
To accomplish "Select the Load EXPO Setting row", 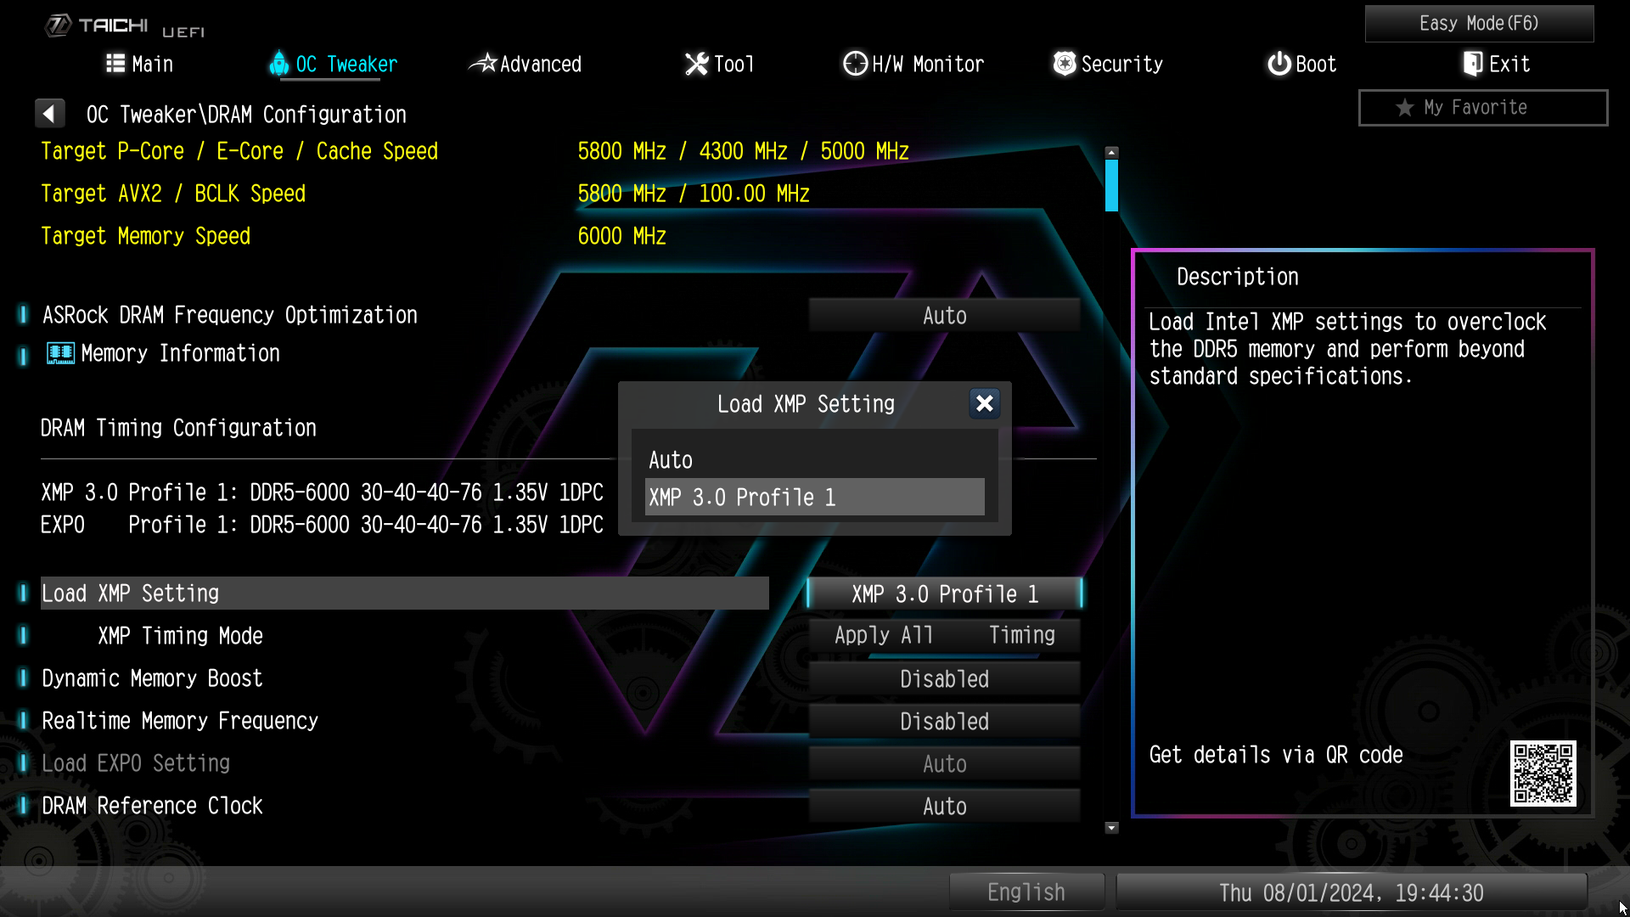I will [x=404, y=763].
